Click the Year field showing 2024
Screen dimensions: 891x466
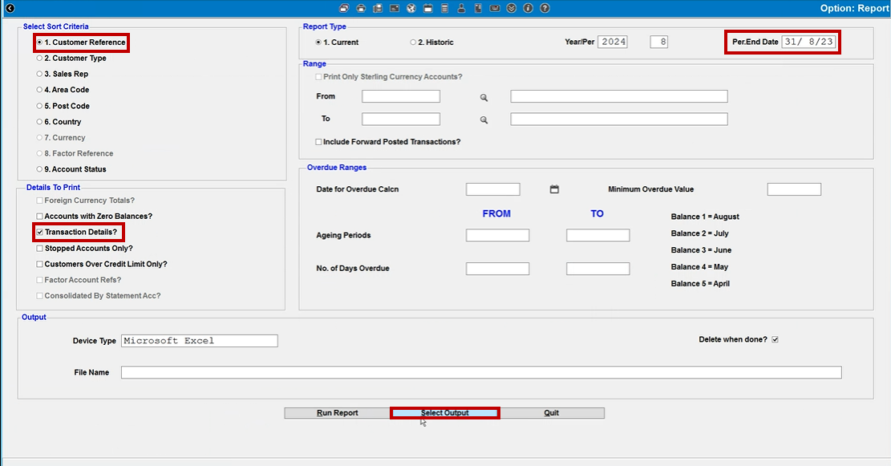pyautogui.click(x=613, y=42)
